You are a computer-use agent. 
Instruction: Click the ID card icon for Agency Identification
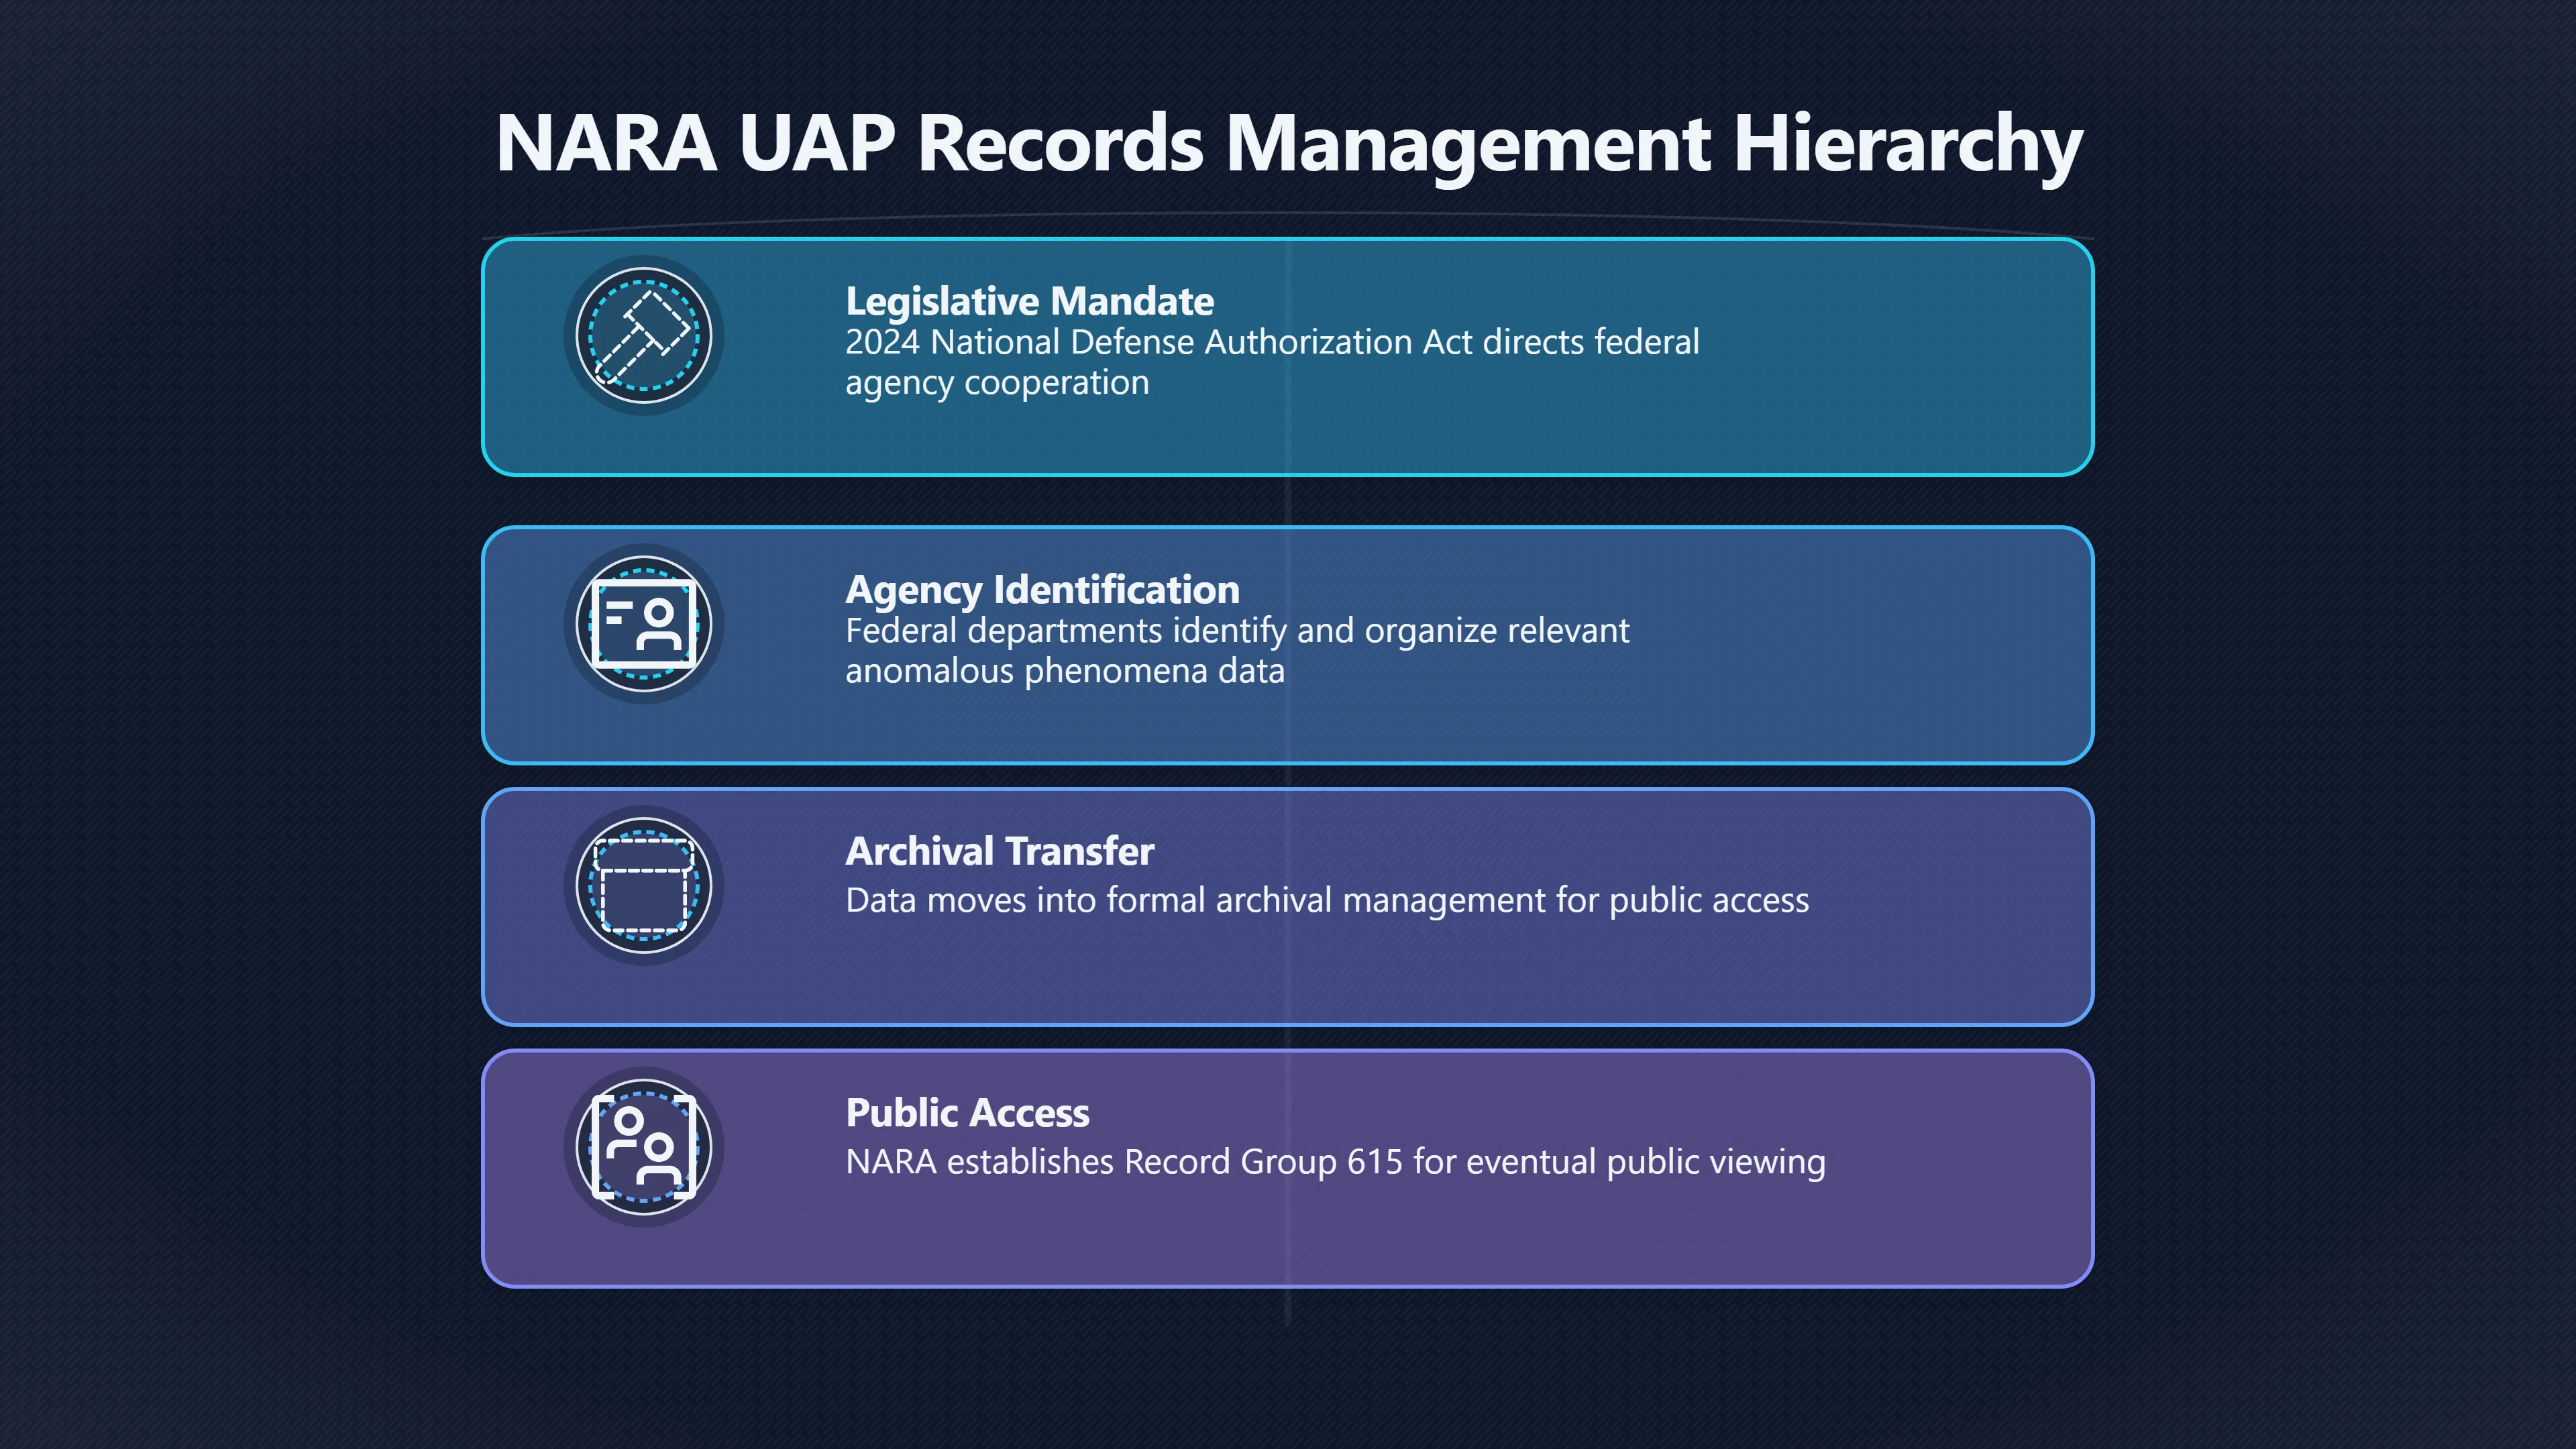pos(643,624)
